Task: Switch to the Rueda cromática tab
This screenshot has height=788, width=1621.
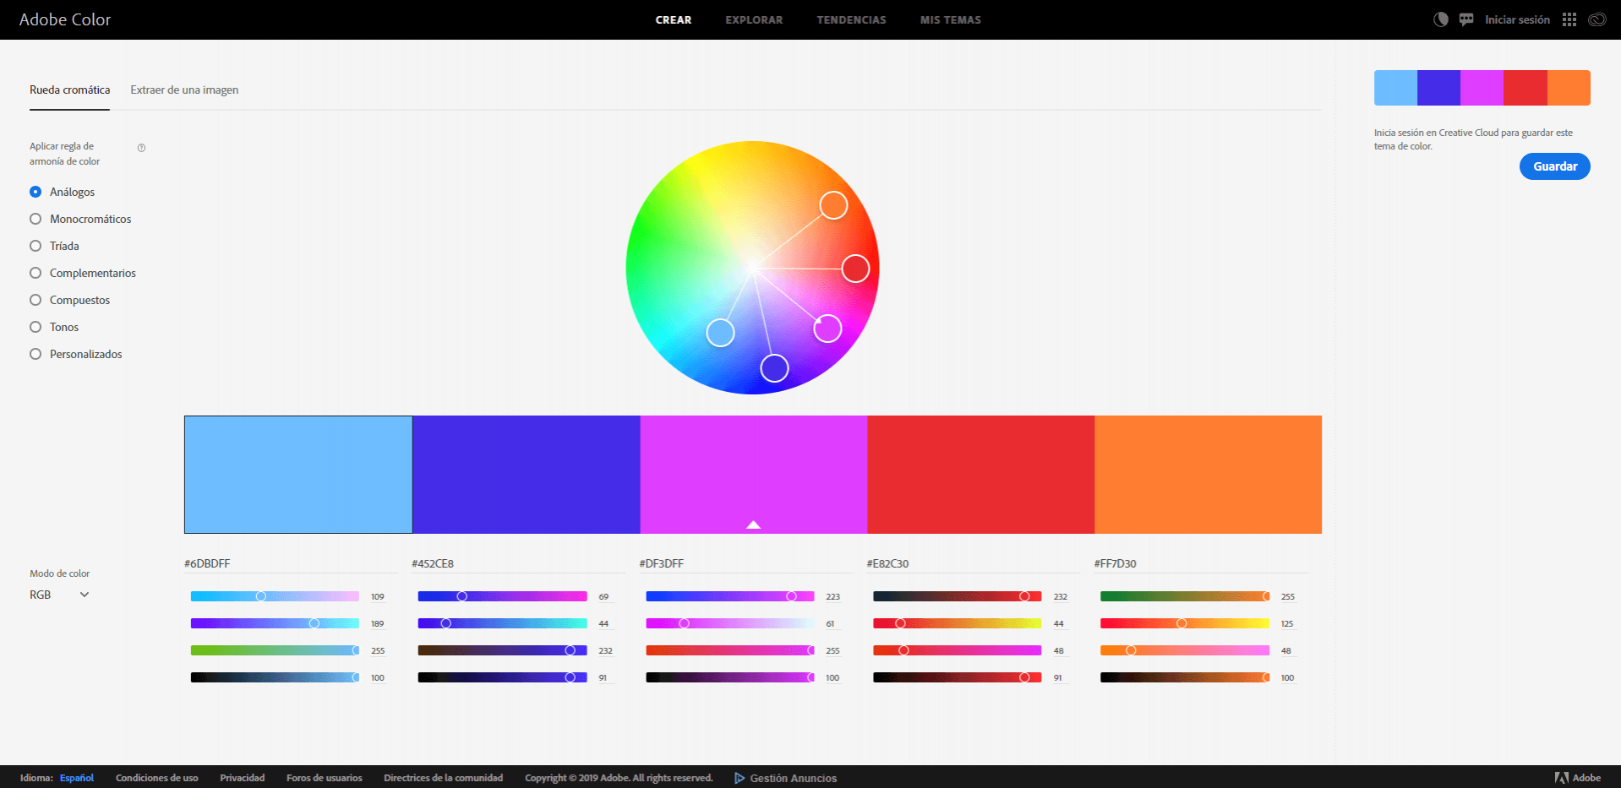Action: pos(69,90)
